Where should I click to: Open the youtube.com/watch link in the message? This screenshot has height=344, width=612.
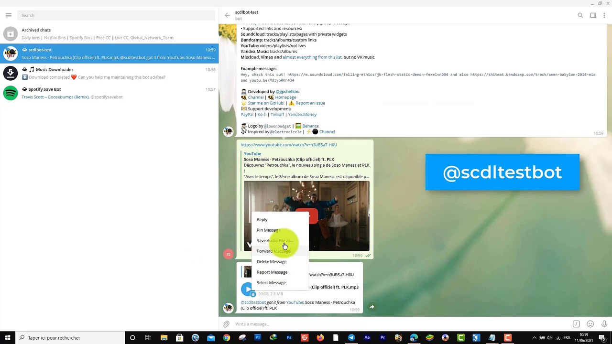point(288,145)
